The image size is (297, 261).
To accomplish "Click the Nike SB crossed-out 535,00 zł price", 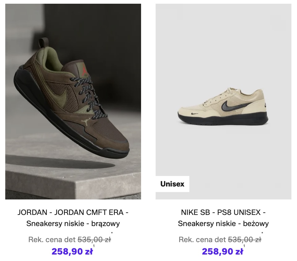I will coord(244,239).
